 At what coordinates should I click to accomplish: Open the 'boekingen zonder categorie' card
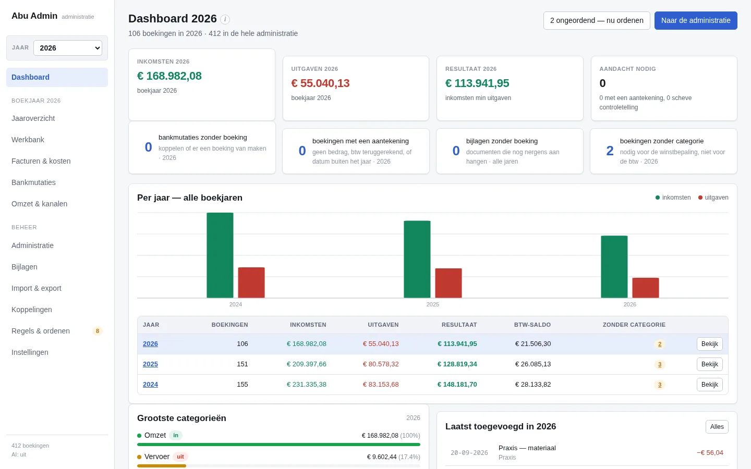[x=663, y=151]
